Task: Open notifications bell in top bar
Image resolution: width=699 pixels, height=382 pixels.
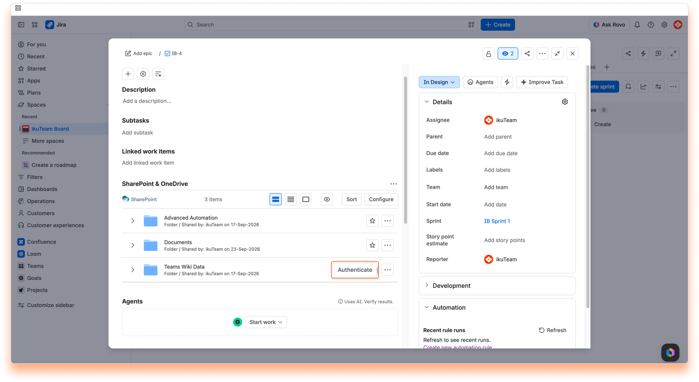Action: pos(637,25)
